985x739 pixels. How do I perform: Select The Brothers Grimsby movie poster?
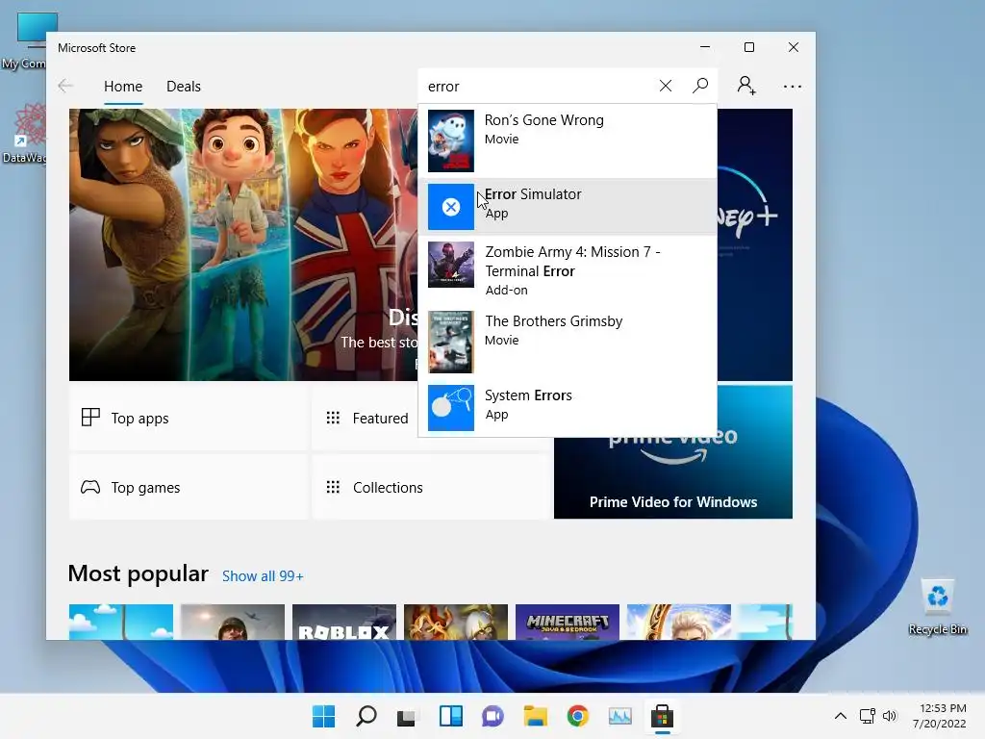pyautogui.click(x=451, y=342)
